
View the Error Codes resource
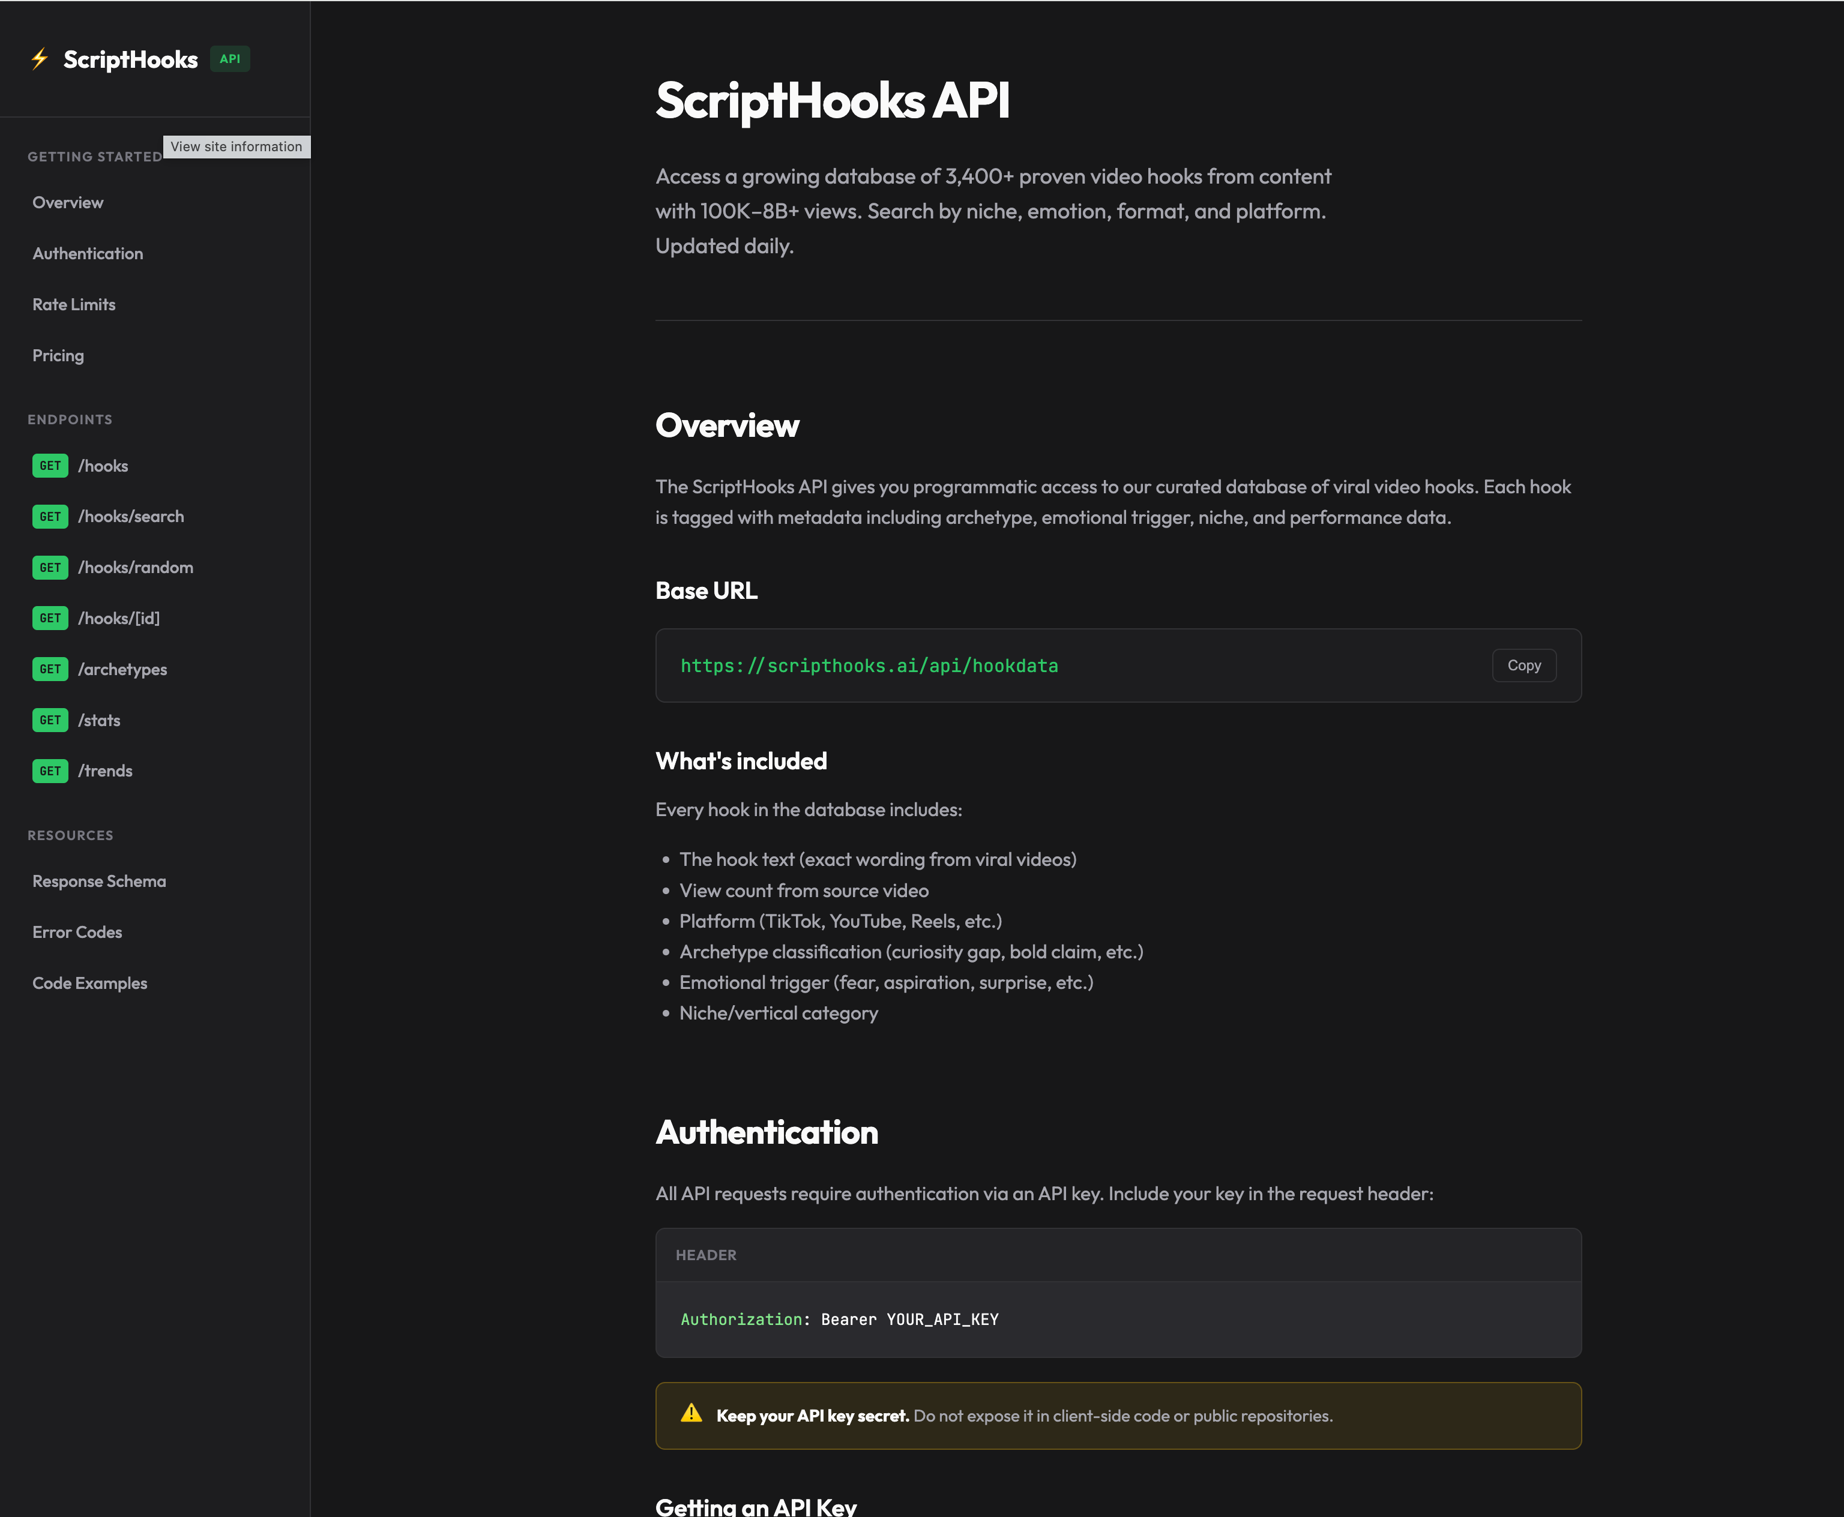(77, 931)
